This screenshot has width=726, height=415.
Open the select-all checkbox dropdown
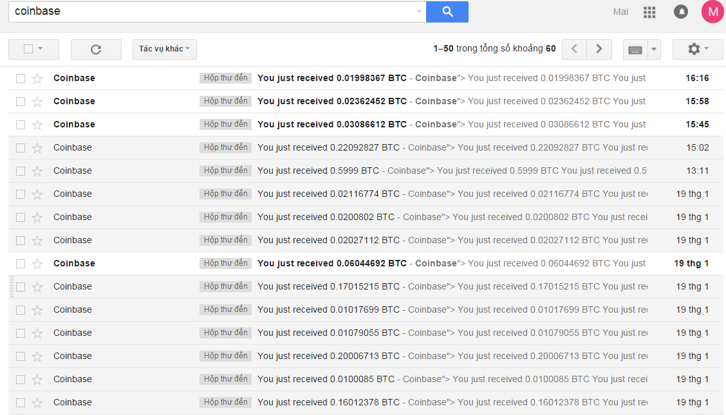[x=40, y=49]
